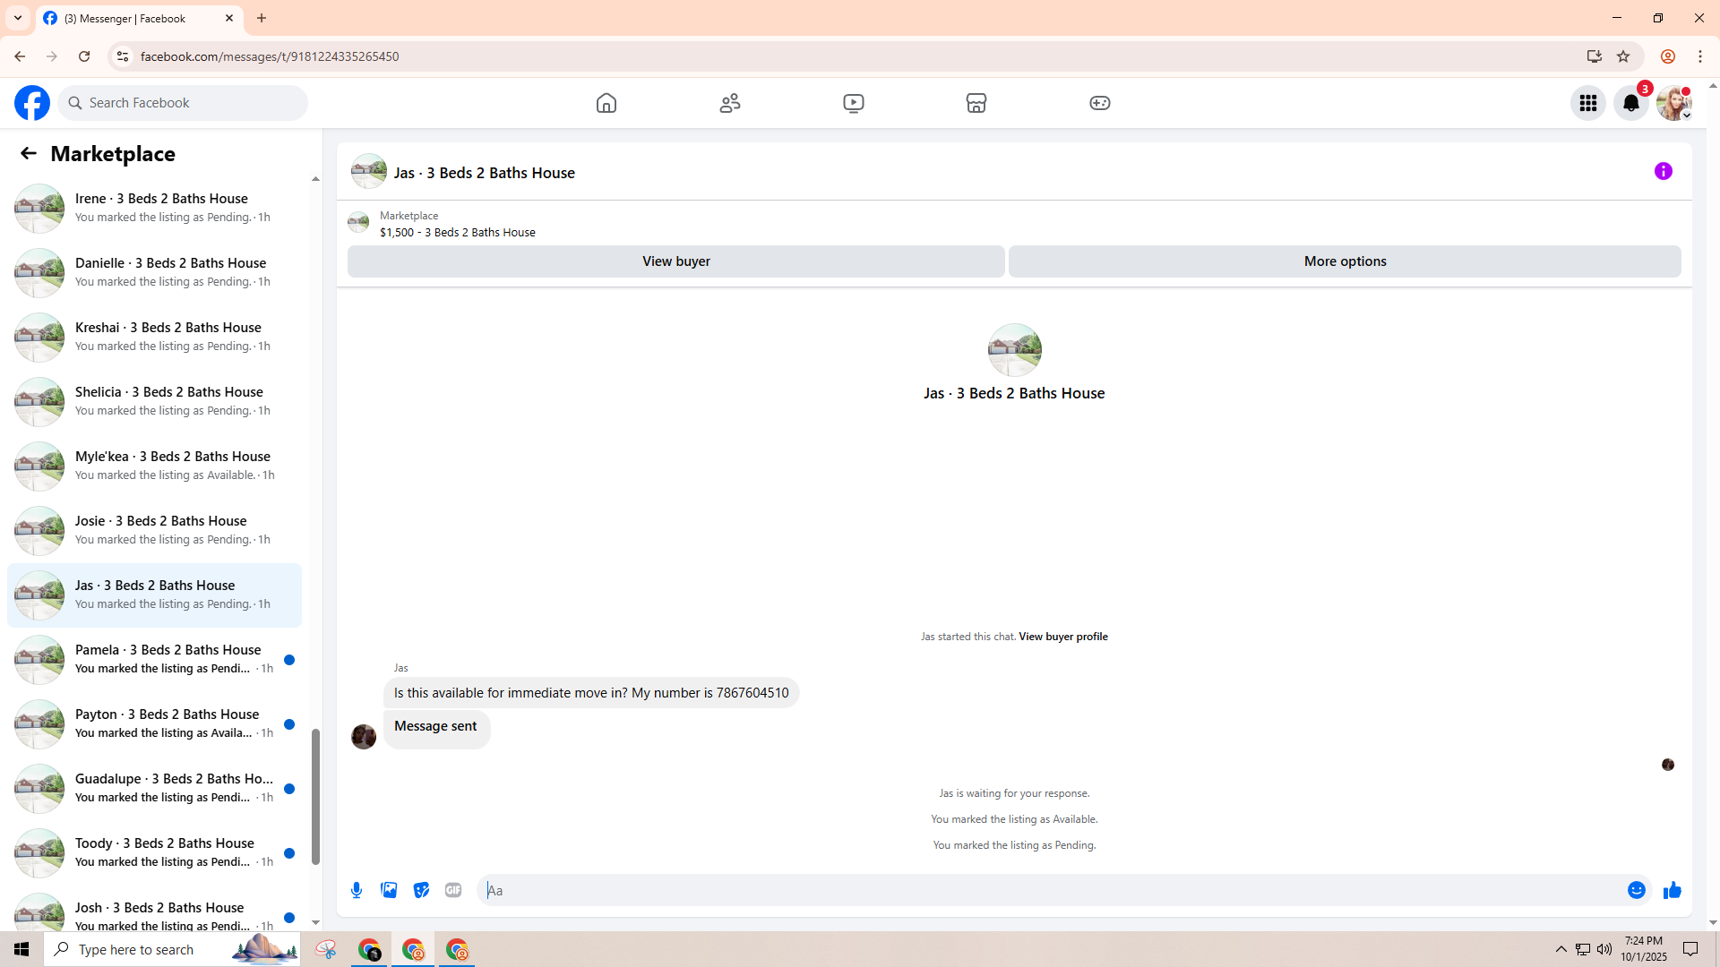Open the Chrome profile icon
Viewport: 1720px width, 967px height.
point(1668,56)
